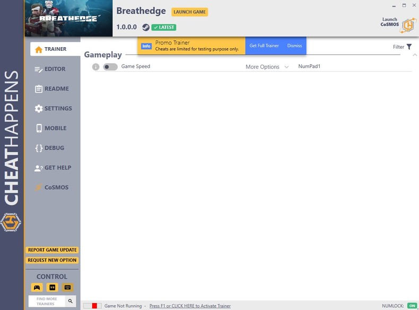Click the search magnifier icon
This screenshot has height=310, width=419.
tap(71, 301)
